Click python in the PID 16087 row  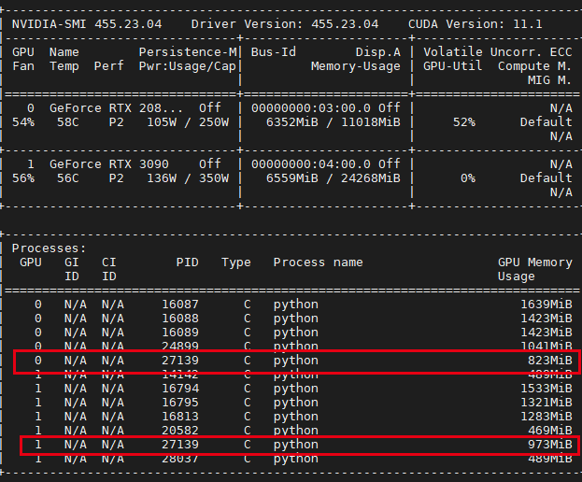296,305
